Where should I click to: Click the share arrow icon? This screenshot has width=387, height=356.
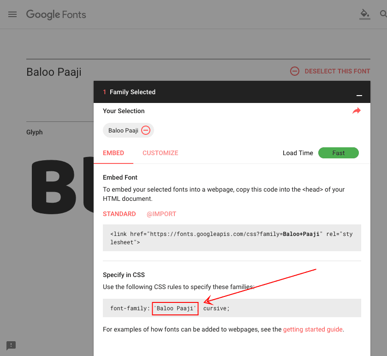tap(357, 111)
